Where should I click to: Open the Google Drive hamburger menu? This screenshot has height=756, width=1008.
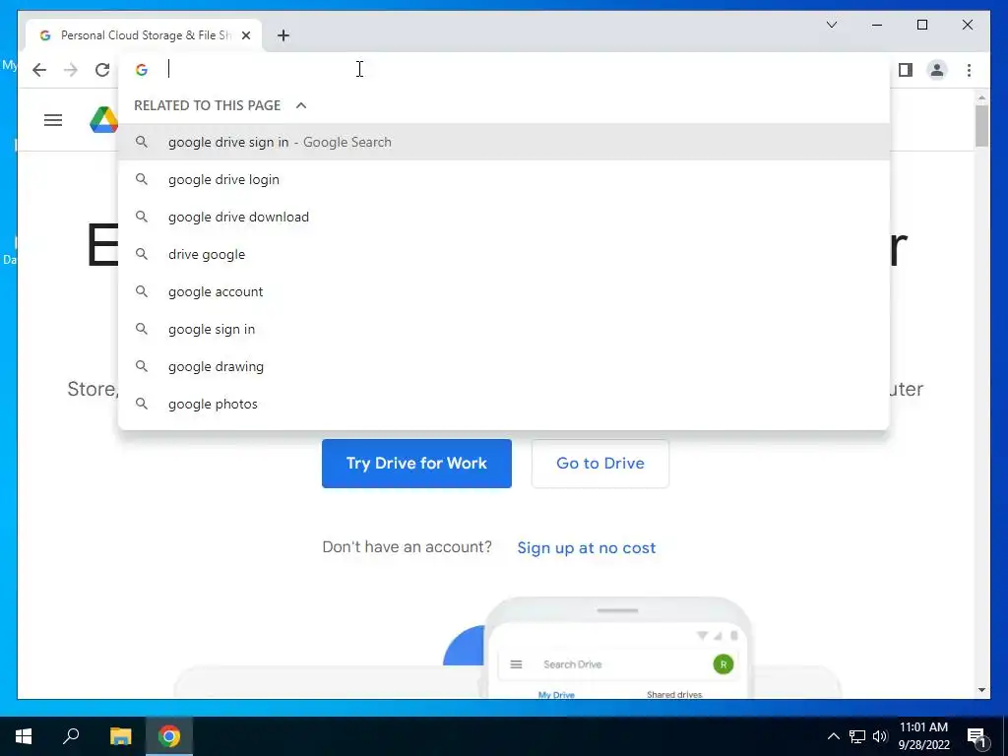pyautogui.click(x=53, y=120)
